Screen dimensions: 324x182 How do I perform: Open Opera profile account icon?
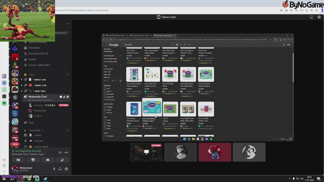[x=317, y=10]
